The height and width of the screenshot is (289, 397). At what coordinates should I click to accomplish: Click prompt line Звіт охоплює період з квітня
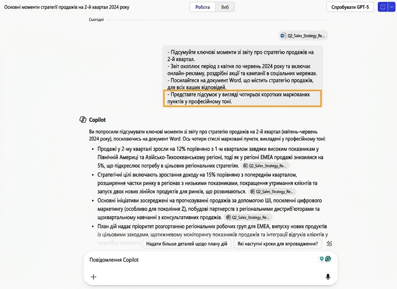(242, 70)
